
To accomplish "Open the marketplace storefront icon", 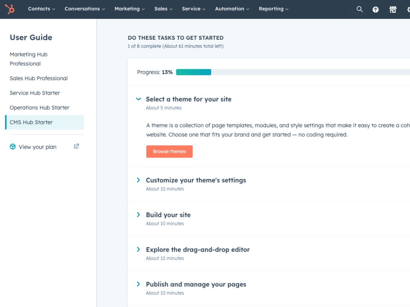I will click(393, 10).
